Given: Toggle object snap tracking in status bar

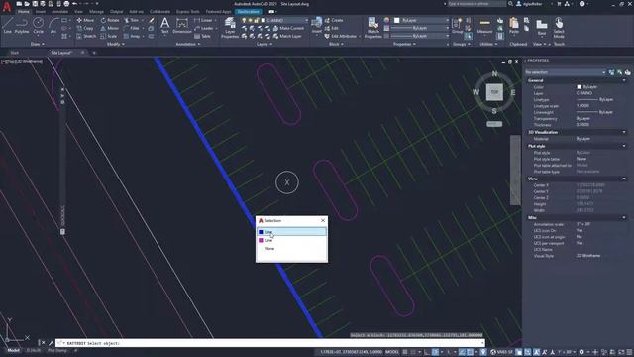Looking at the screenshot, I should (x=462, y=352).
